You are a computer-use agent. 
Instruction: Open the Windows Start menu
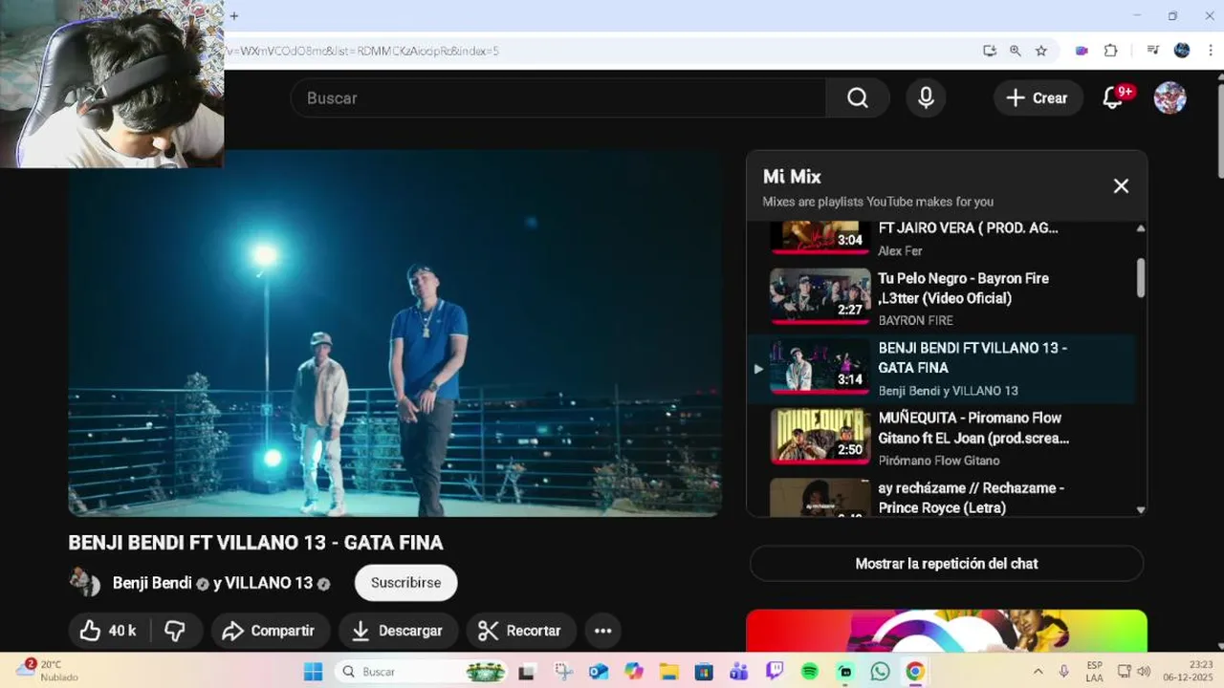click(313, 672)
